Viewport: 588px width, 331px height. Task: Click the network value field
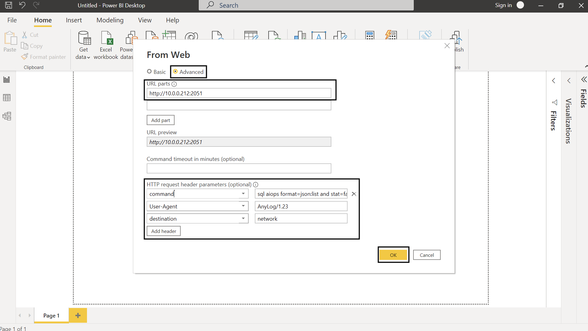point(301,219)
